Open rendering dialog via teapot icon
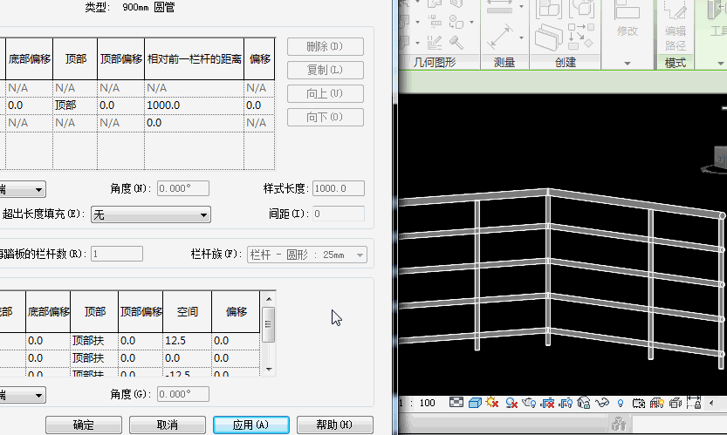Screen dimensions: 727x435 click(530, 403)
